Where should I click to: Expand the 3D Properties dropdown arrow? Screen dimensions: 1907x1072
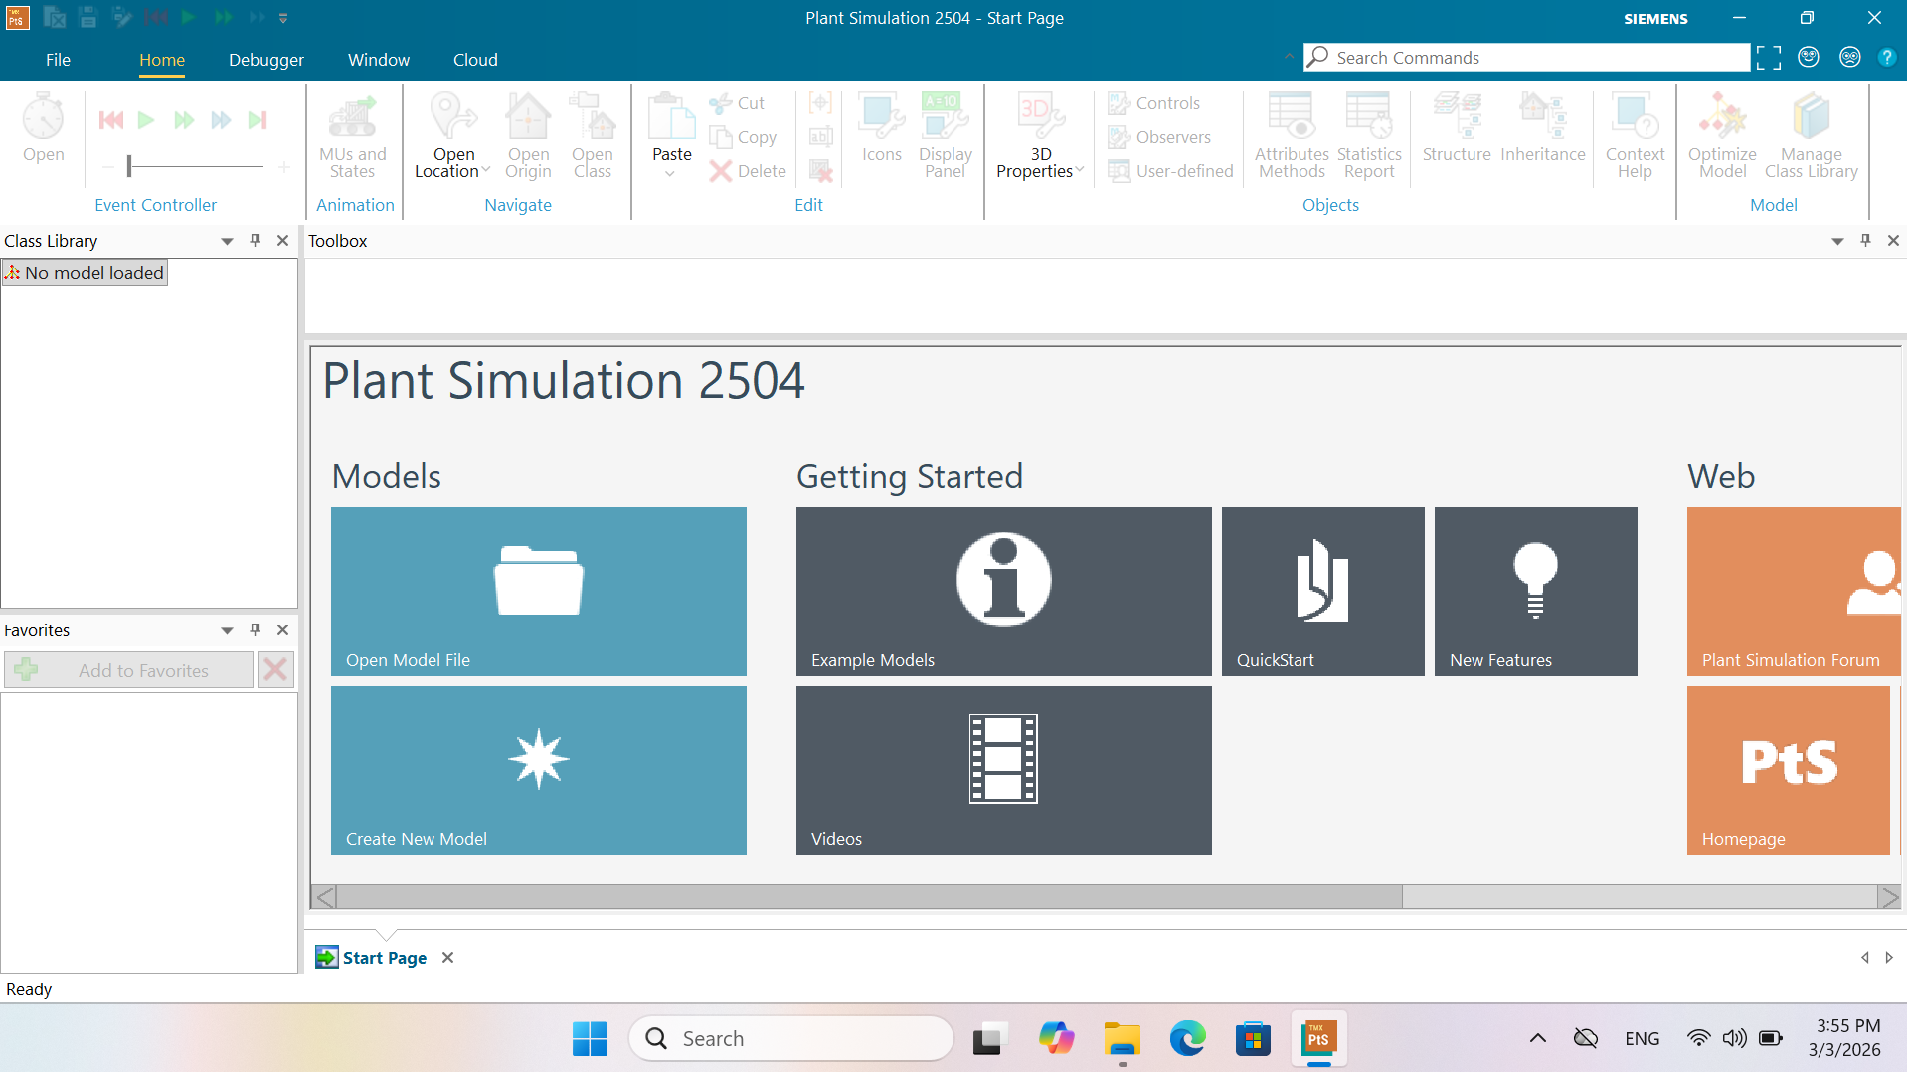[1080, 171]
